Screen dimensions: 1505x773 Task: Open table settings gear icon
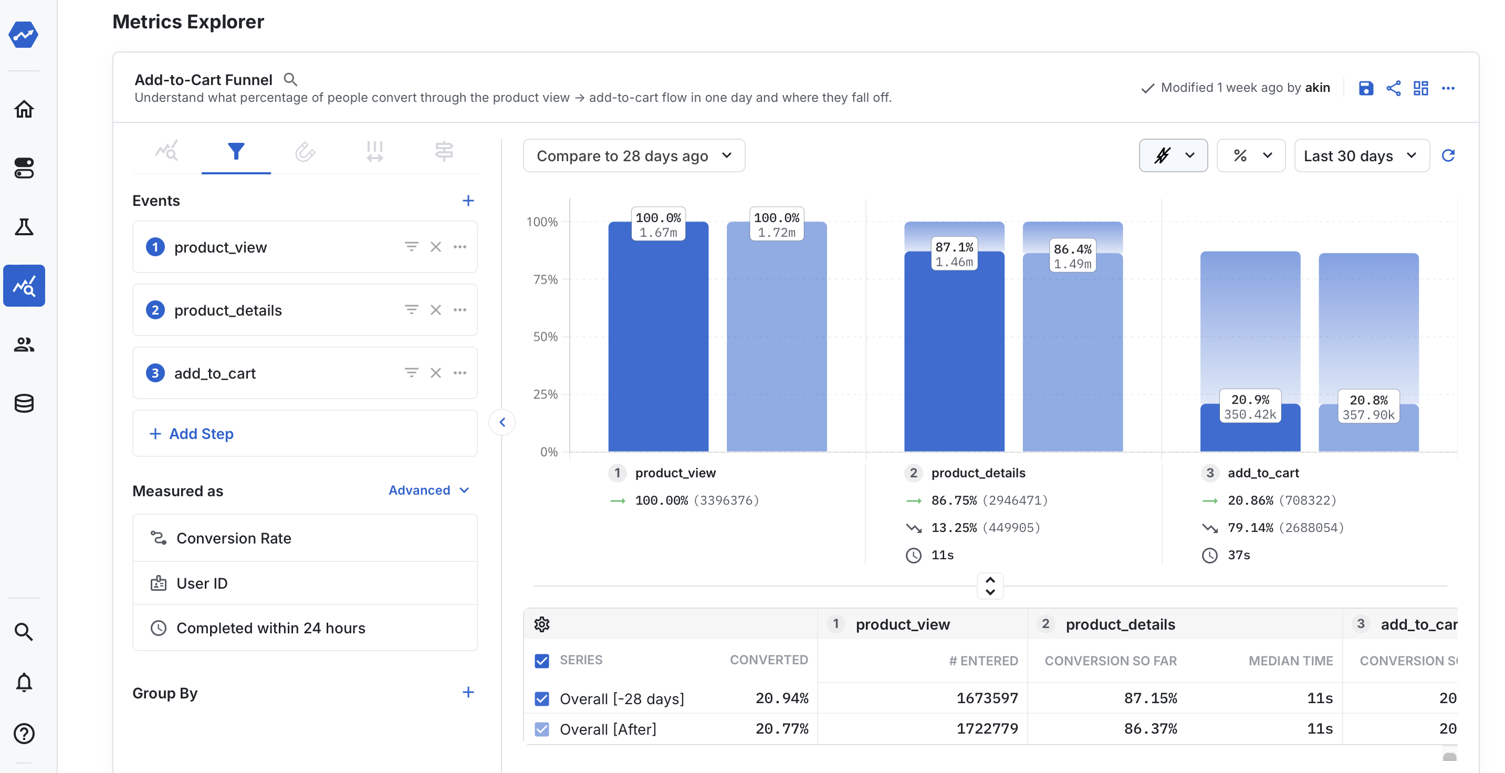pos(541,624)
